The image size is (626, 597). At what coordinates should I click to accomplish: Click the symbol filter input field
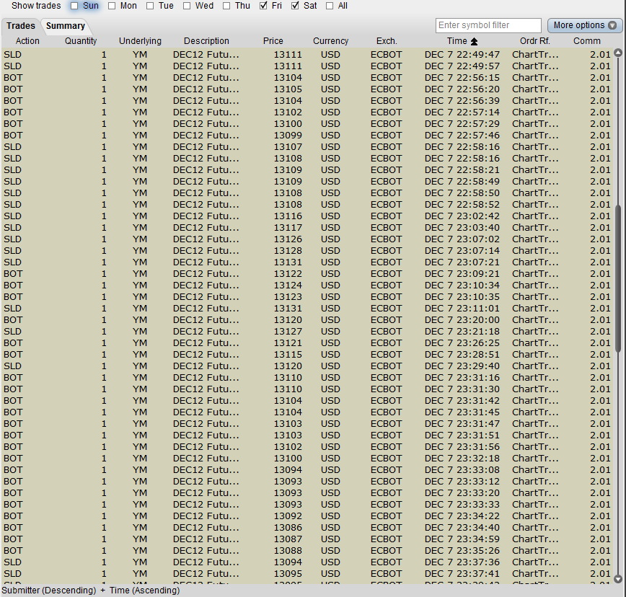pyautogui.click(x=488, y=25)
